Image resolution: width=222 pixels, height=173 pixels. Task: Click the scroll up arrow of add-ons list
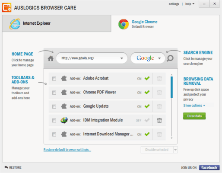pyautogui.click(x=171, y=75)
